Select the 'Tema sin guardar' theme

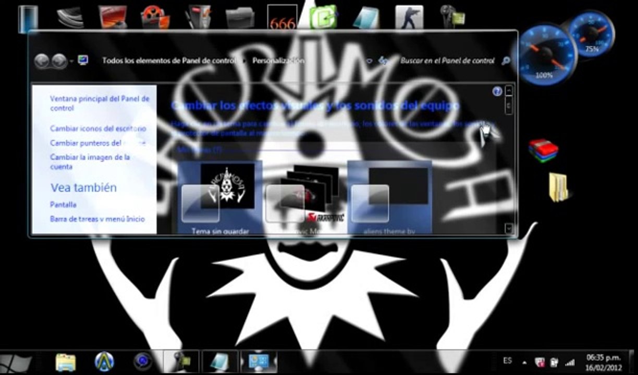pyautogui.click(x=220, y=198)
